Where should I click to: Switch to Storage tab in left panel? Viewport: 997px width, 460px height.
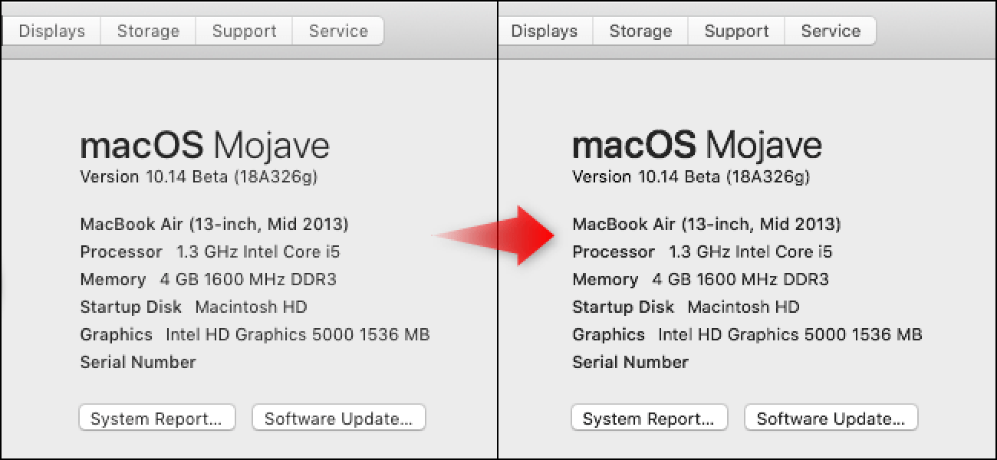(x=148, y=31)
